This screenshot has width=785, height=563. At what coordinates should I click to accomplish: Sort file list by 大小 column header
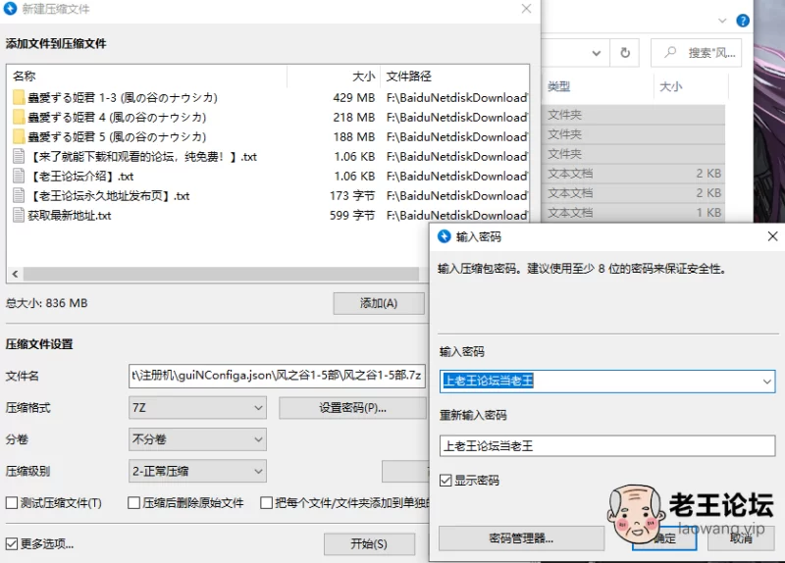(x=334, y=77)
